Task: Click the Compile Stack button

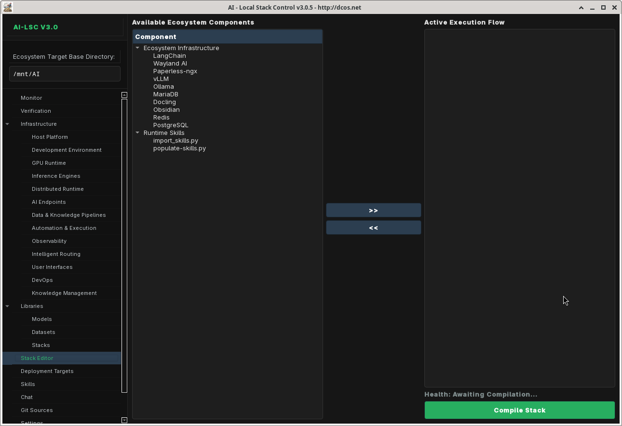Action: tap(520, 410)
